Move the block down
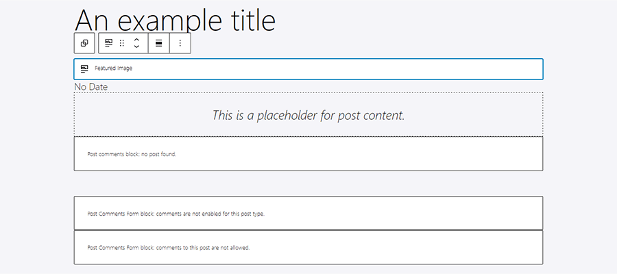 pos(136,47)
